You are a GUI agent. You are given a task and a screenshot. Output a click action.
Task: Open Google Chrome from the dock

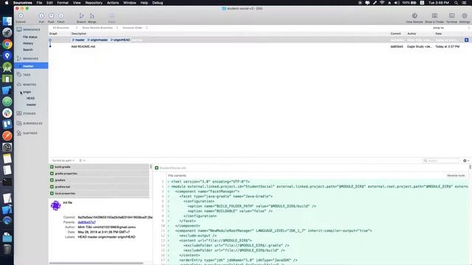click(7, 44)
